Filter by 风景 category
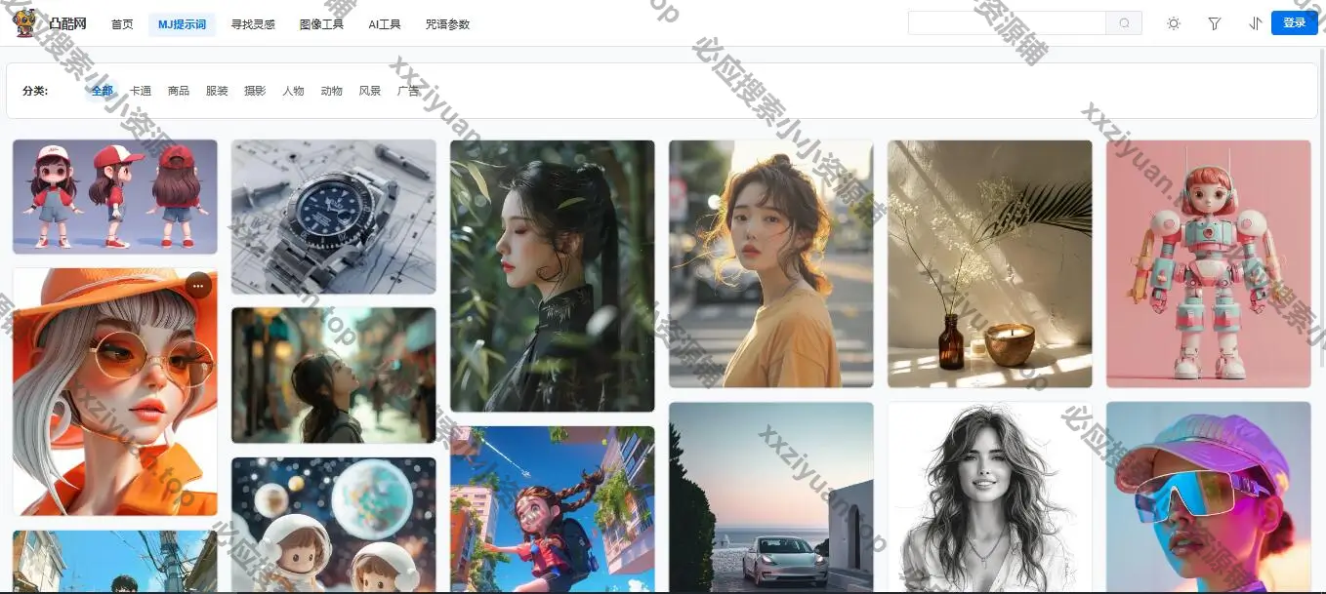 point(369,91)
